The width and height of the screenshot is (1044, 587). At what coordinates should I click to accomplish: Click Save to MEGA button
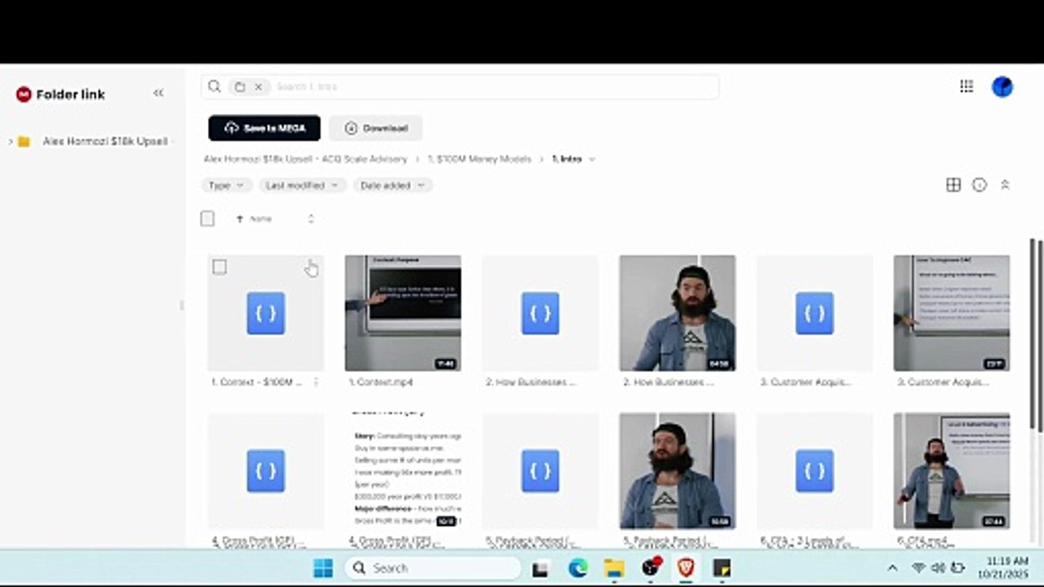(x=264, y=128)
